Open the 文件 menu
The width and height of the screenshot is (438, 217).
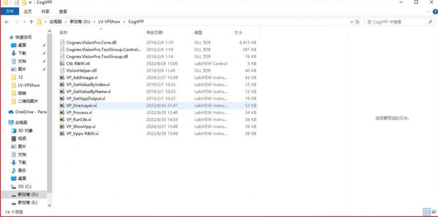[x=10, y=11]
